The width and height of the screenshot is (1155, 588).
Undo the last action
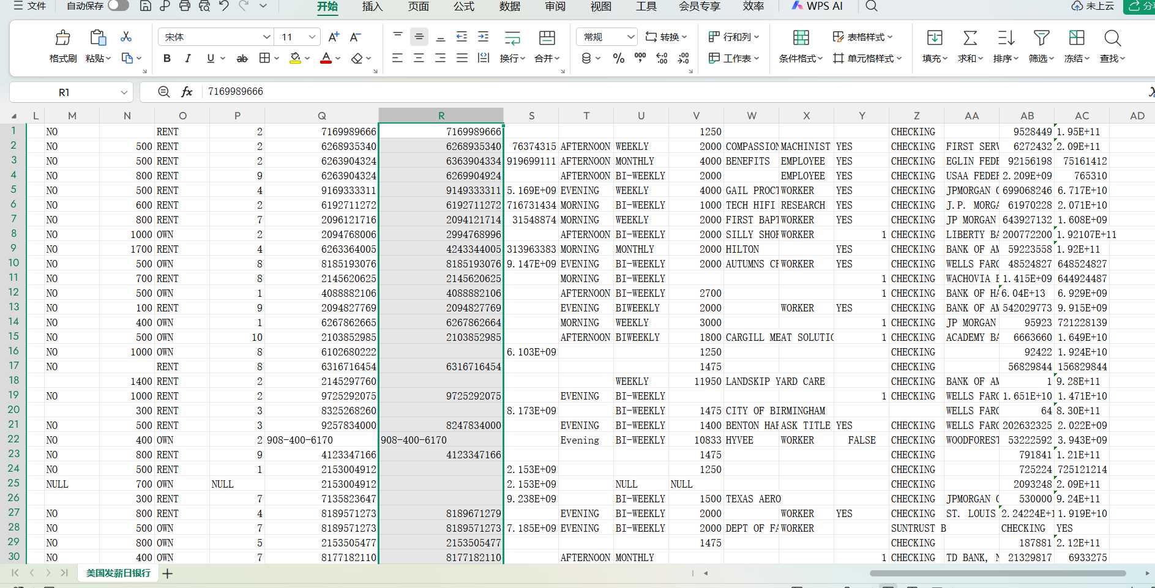click(224, 6)
